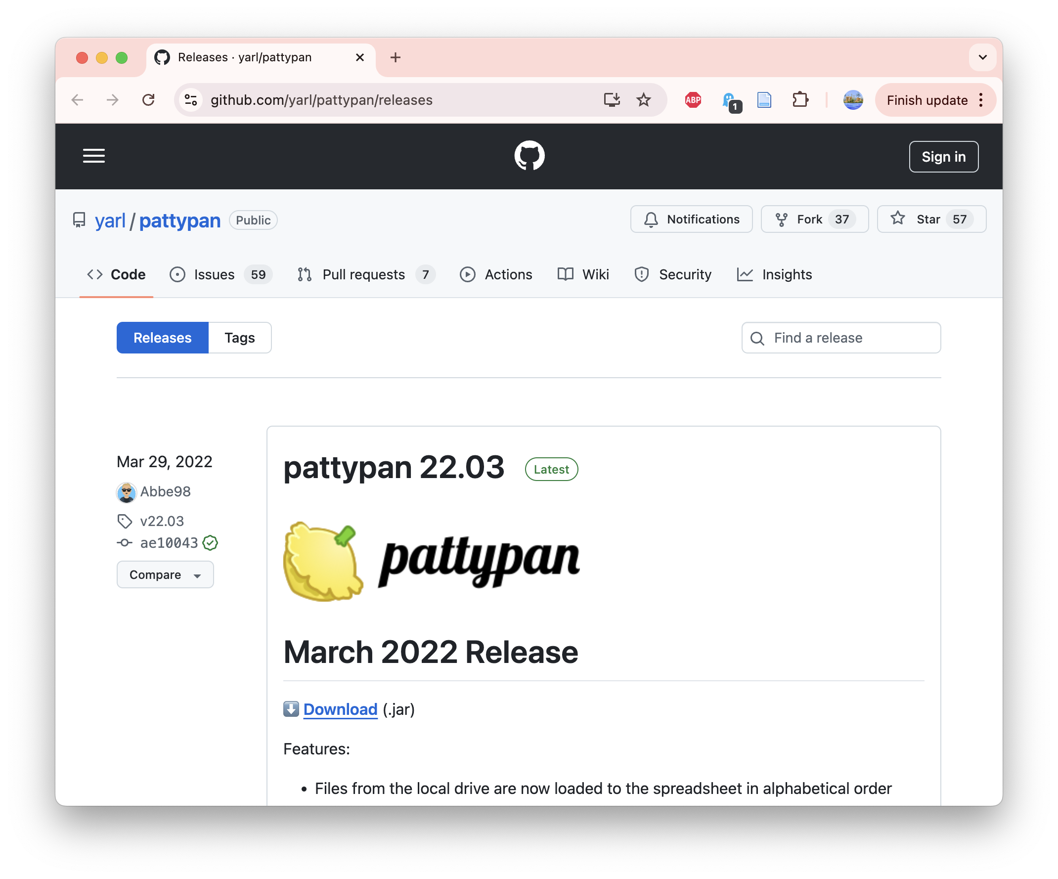Open the pattypan 22.03 release title

click(394, 467)
